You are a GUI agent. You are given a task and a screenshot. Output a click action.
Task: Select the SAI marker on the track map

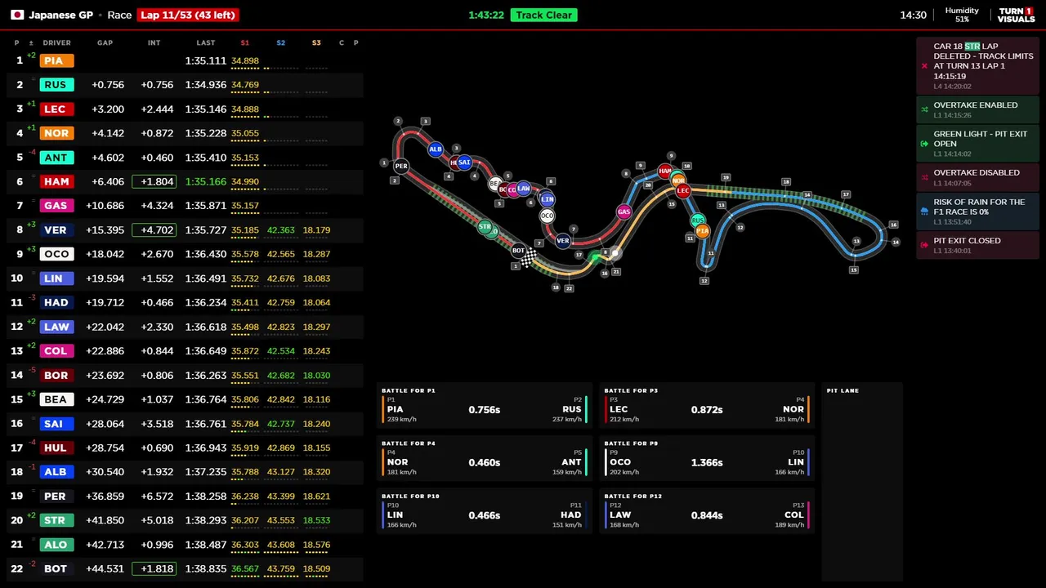pos(464,163)
